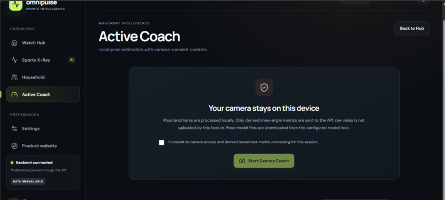Go to Household in the sidebar

click(43, 77)
